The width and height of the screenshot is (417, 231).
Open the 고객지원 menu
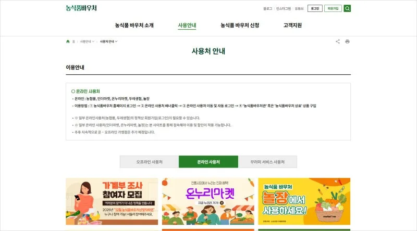pos(292,25)
